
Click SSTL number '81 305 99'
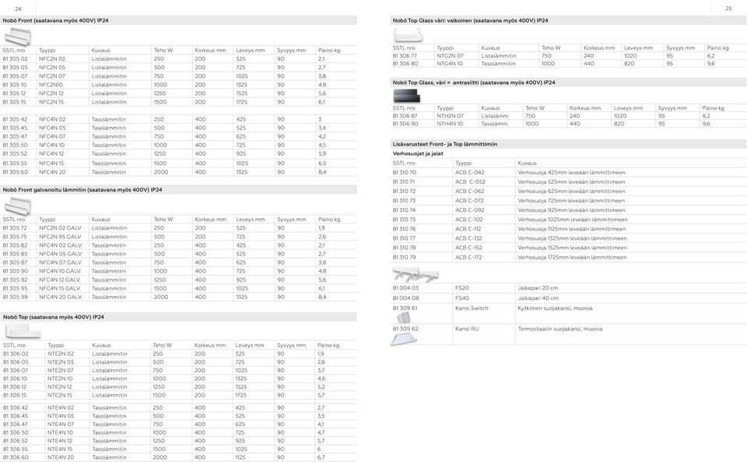pyautogui.click(x=15, y=297)
